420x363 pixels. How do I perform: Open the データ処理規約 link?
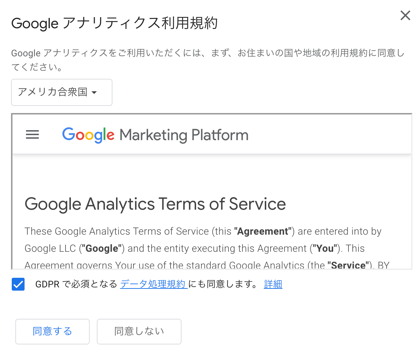153,284
